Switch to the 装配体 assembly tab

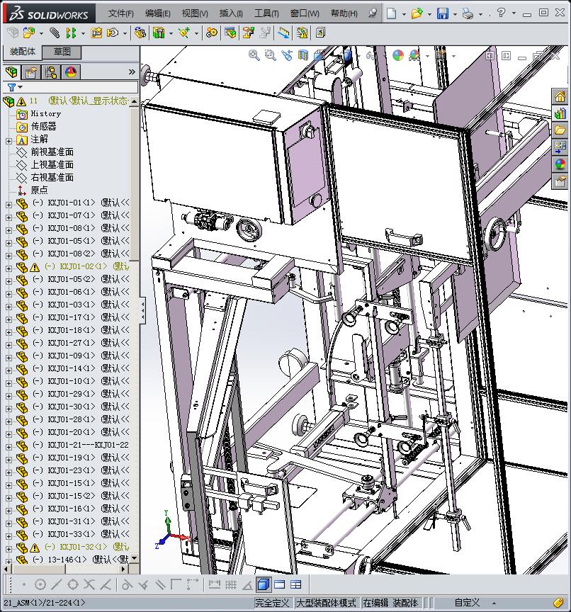(22, 52)
